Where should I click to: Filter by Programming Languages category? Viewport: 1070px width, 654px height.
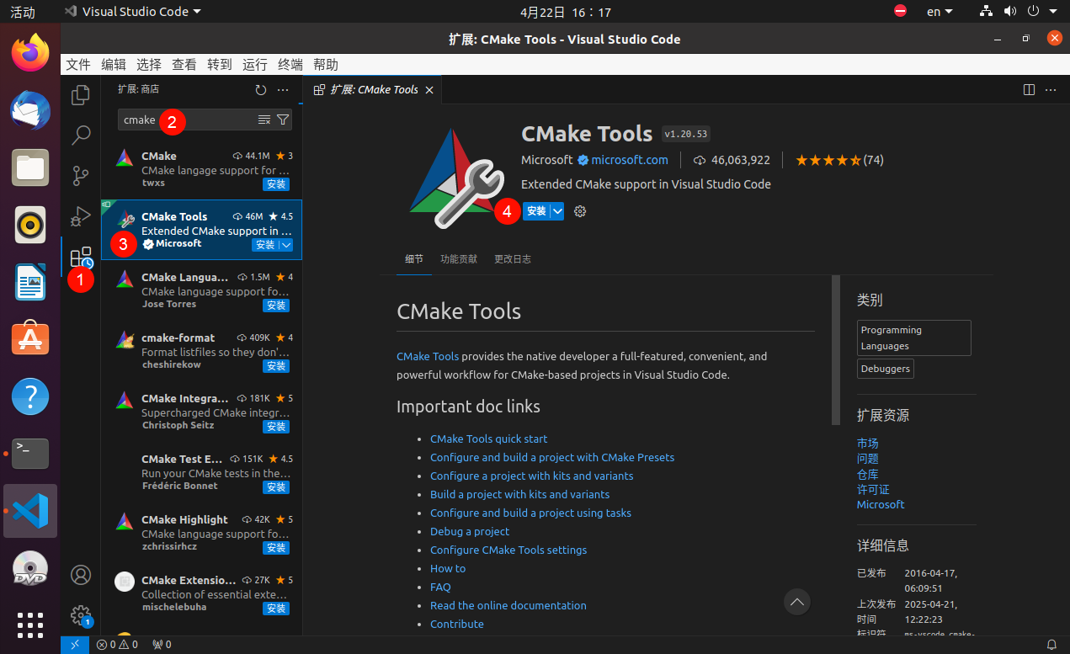coord(914,338)
